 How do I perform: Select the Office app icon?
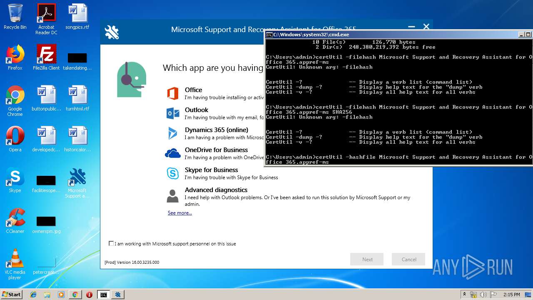tap(173, 93)
